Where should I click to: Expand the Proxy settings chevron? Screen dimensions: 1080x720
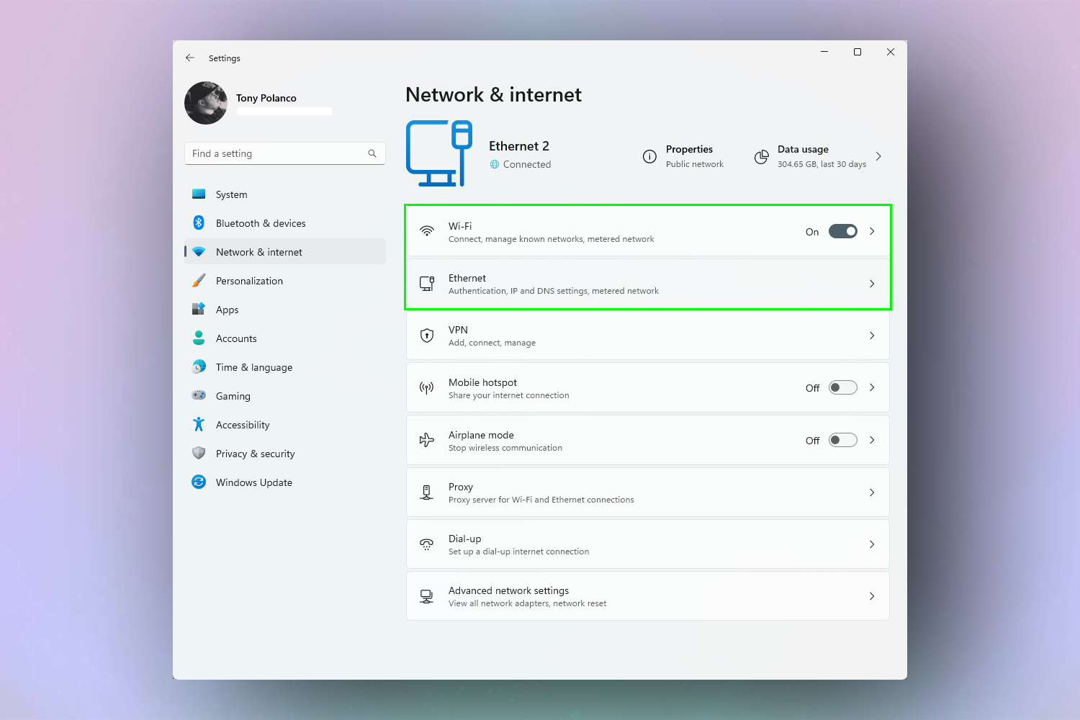coord(872,492)
